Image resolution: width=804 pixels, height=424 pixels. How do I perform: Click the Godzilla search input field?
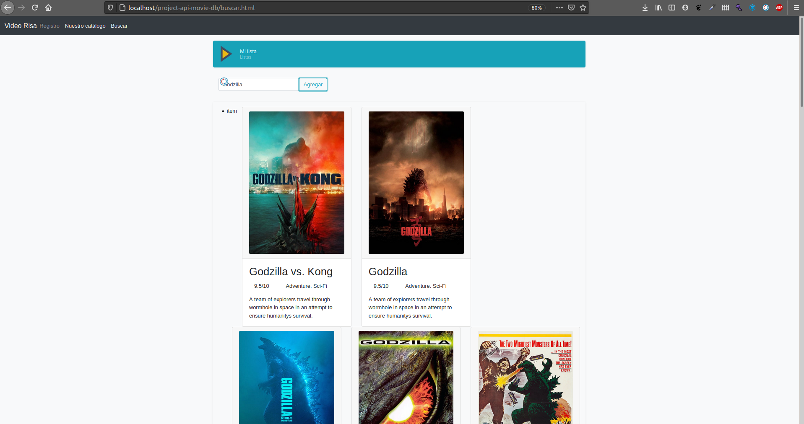pos(258,84)
